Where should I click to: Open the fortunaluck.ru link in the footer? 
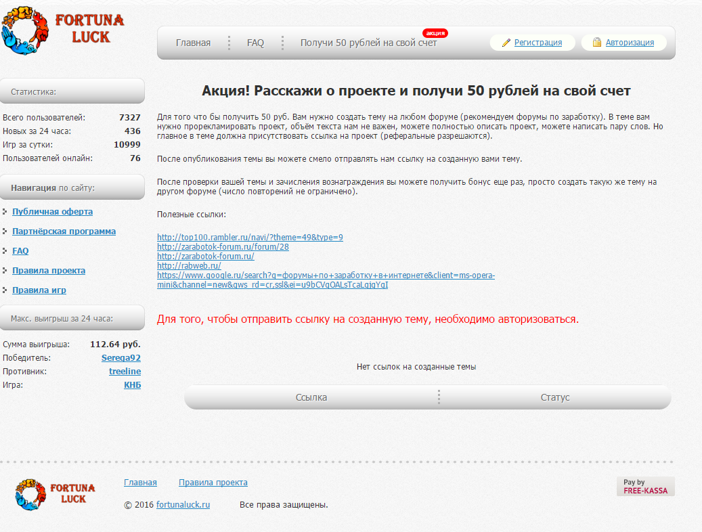(x=183, y=505)
